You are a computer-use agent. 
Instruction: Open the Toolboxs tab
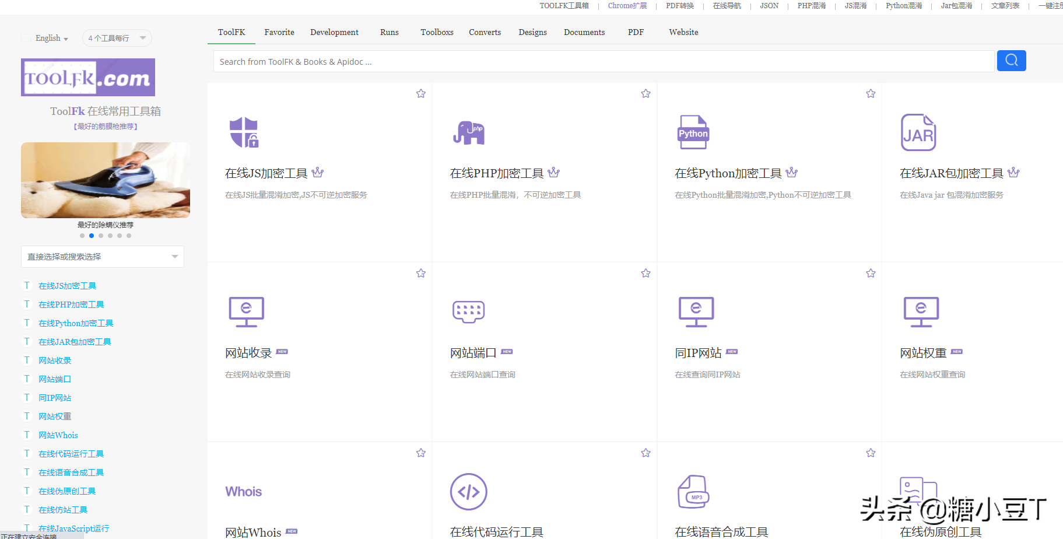tap(437, 32)
